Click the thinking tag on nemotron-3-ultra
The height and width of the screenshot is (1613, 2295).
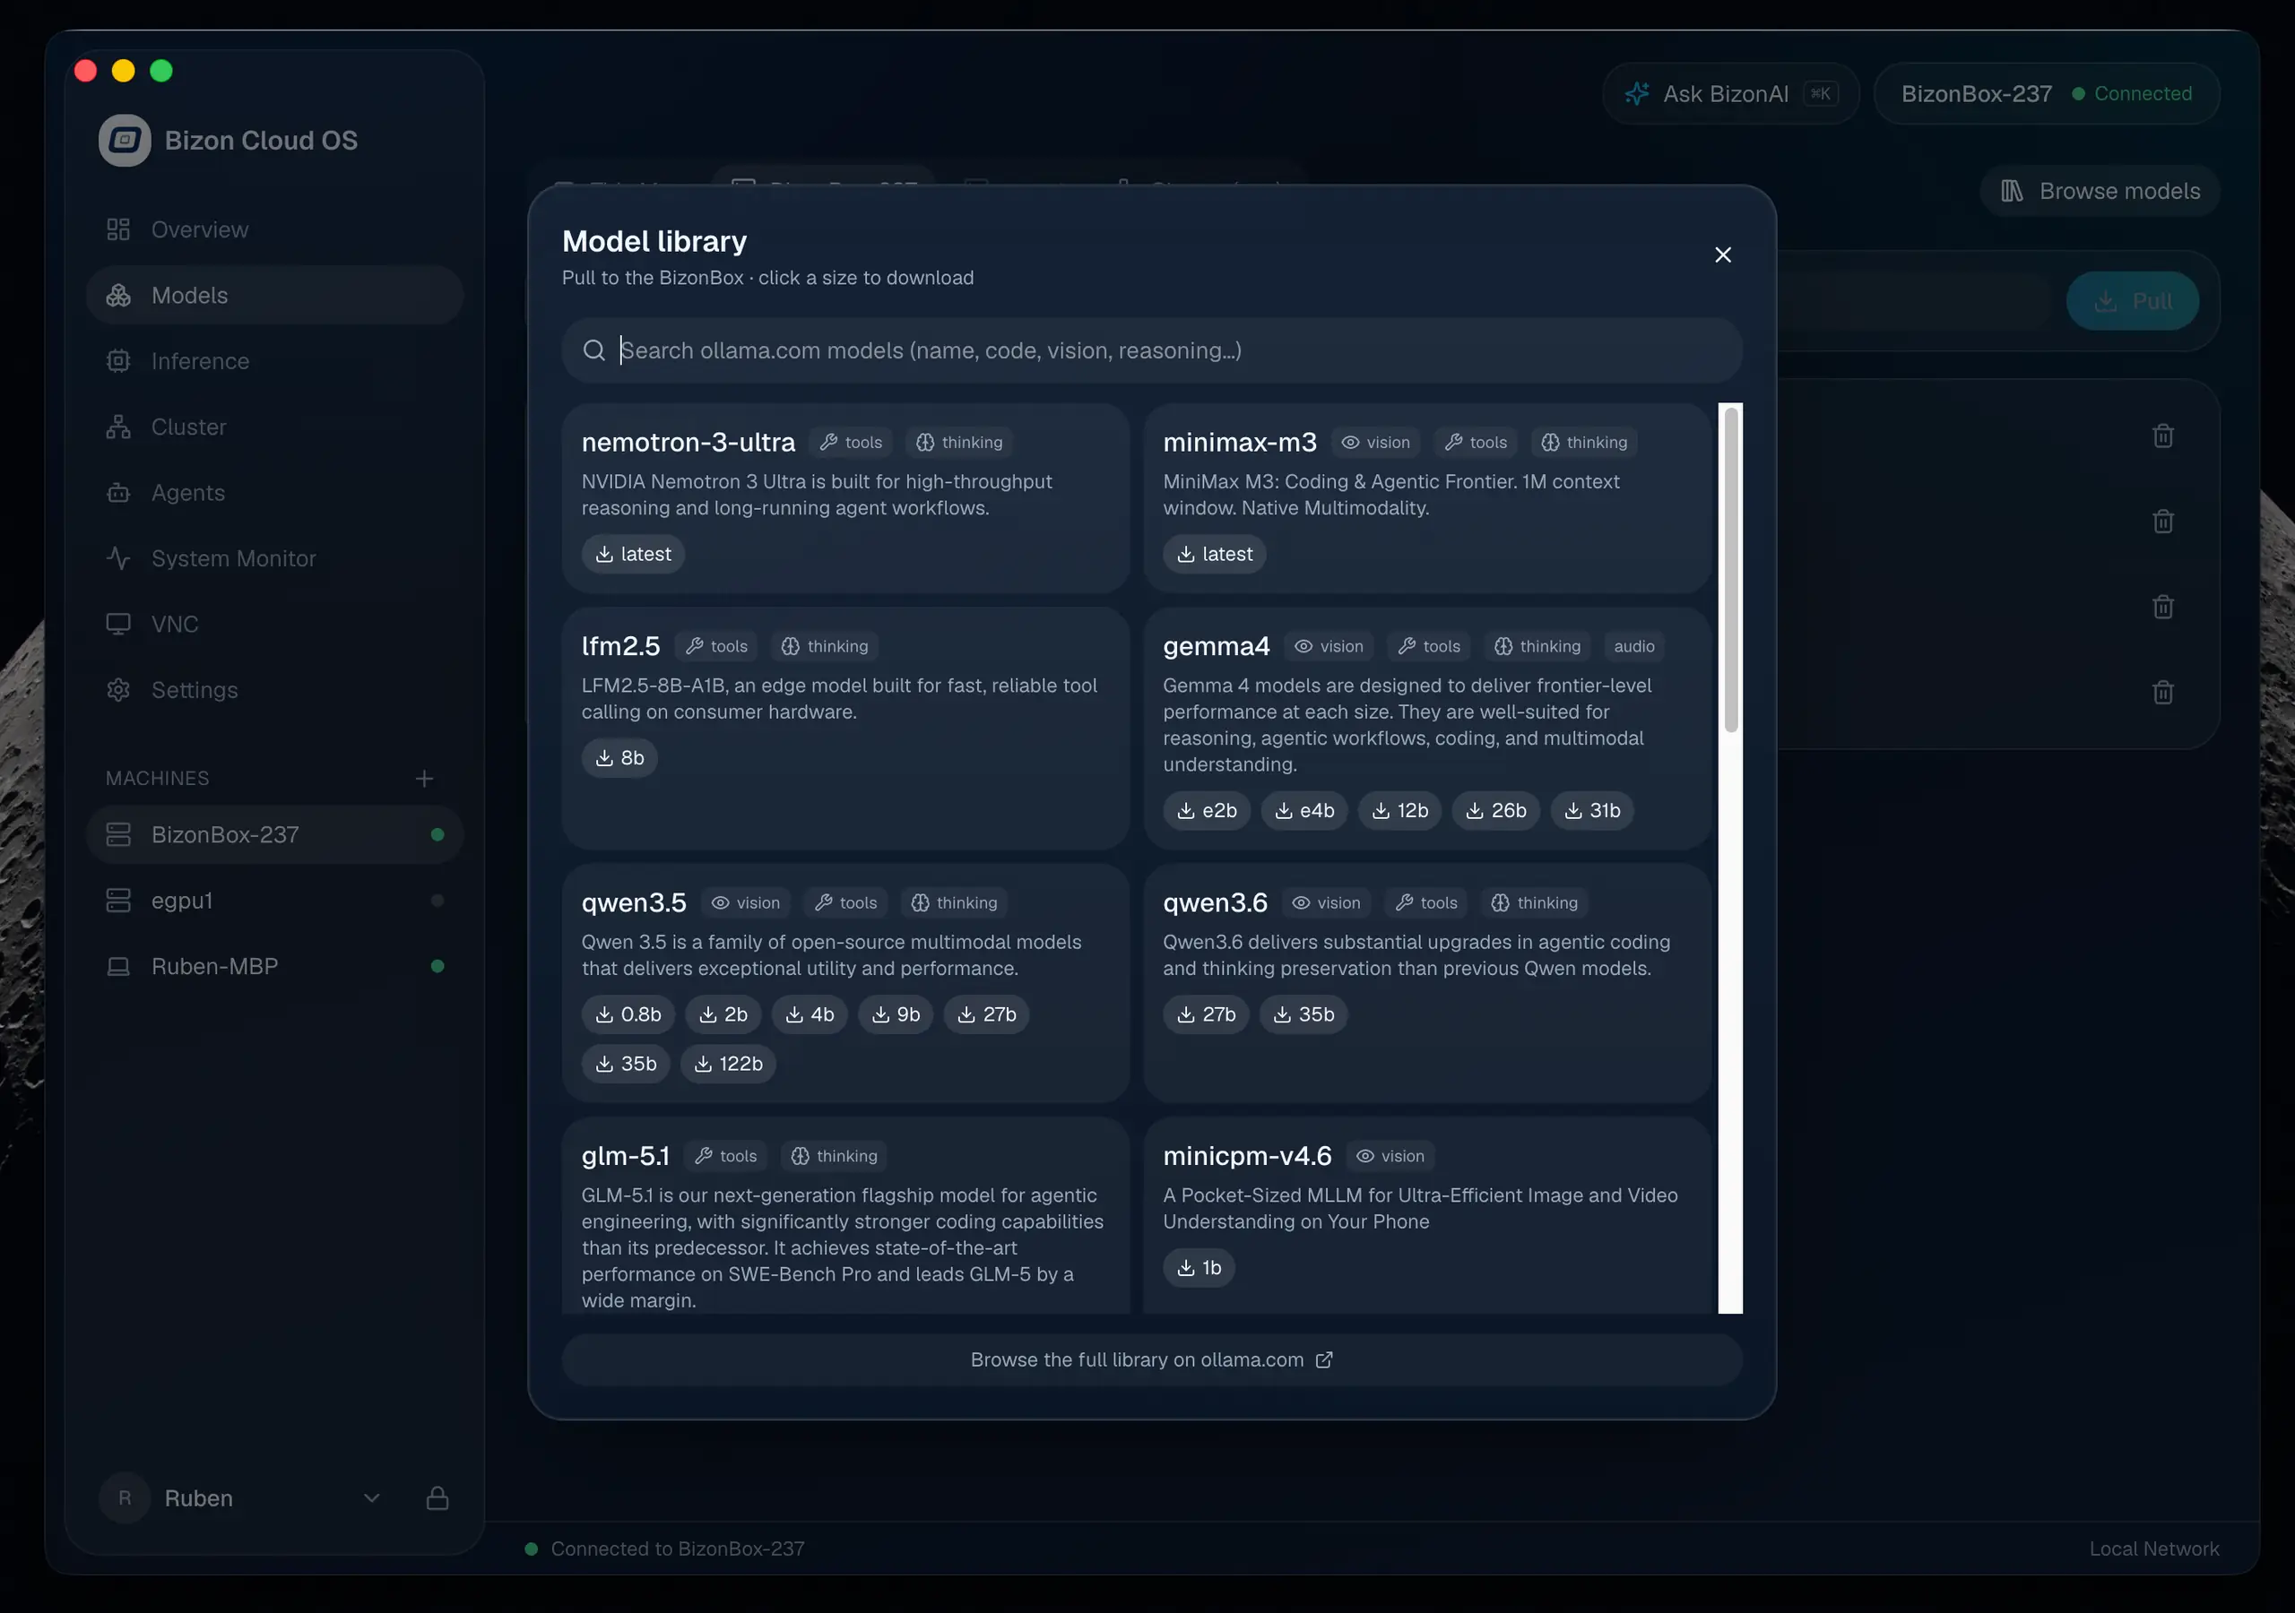pyautogui.click(x=958, y=443)
